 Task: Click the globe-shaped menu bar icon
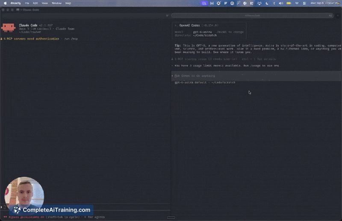[x=245, y=3]
